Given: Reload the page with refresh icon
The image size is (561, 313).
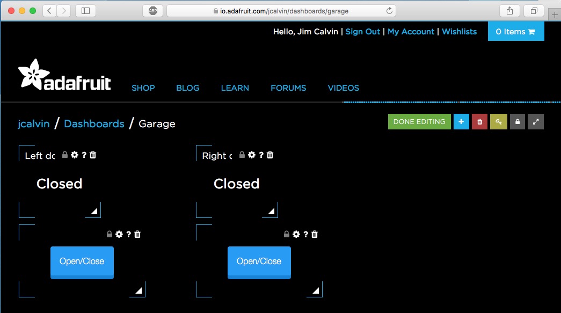Looking at the screenshot, I should pyautogui.click(x=389, y=11).
